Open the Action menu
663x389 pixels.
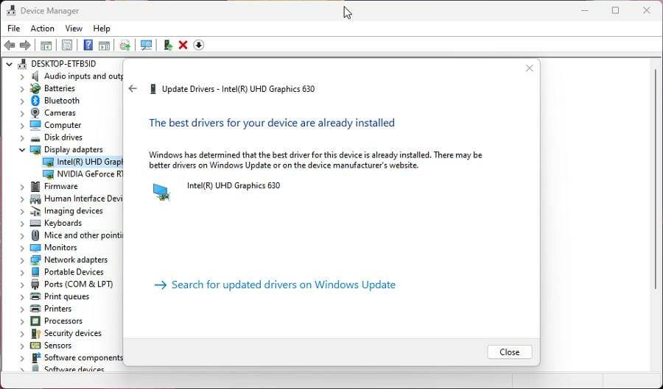(x=42, y=28)
